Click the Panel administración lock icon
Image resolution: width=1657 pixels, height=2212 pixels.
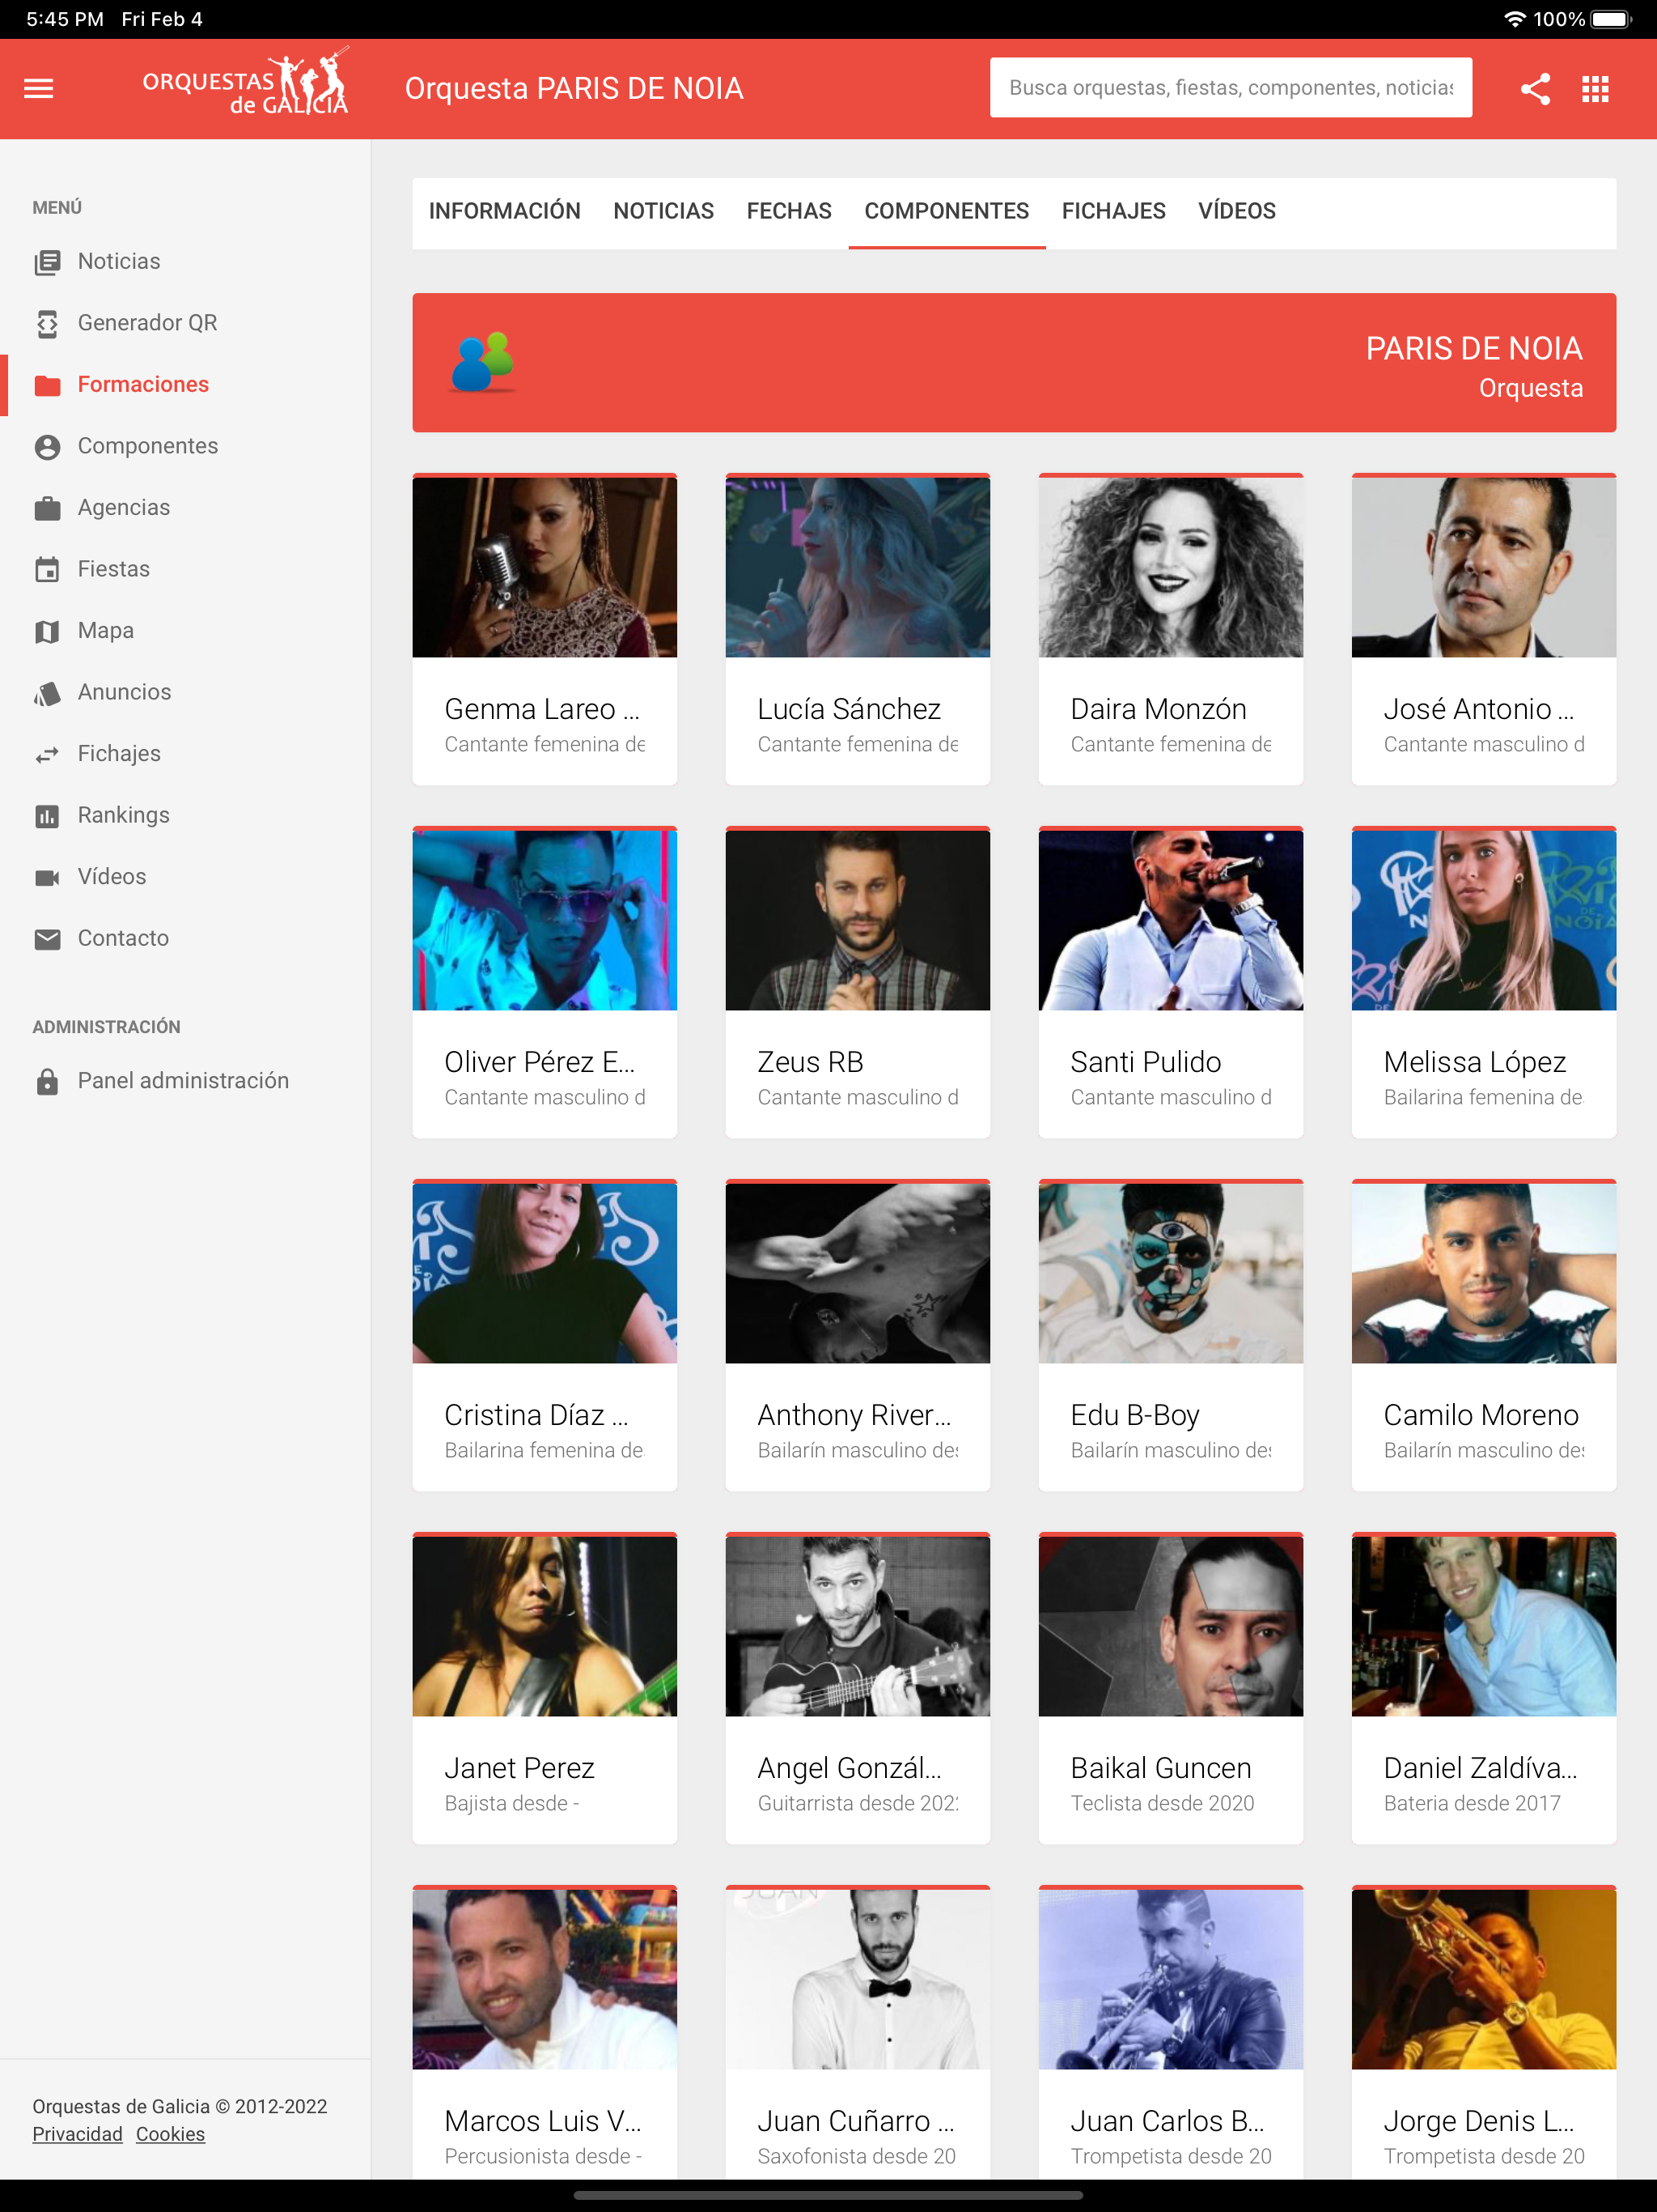47,1081
